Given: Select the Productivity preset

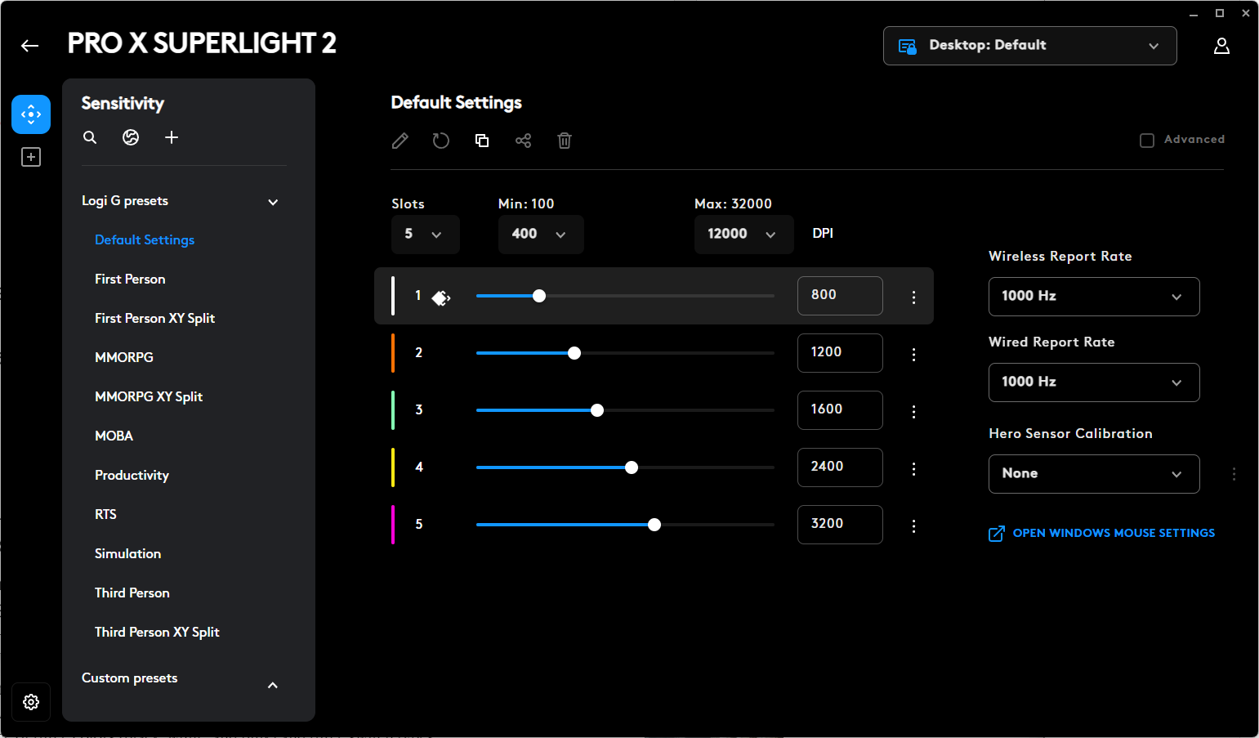Looking at the screenshot, I should tap(132, 475).
